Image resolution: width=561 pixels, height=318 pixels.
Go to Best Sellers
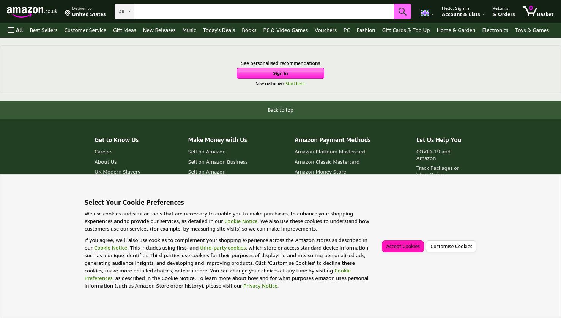coord(44,30)
